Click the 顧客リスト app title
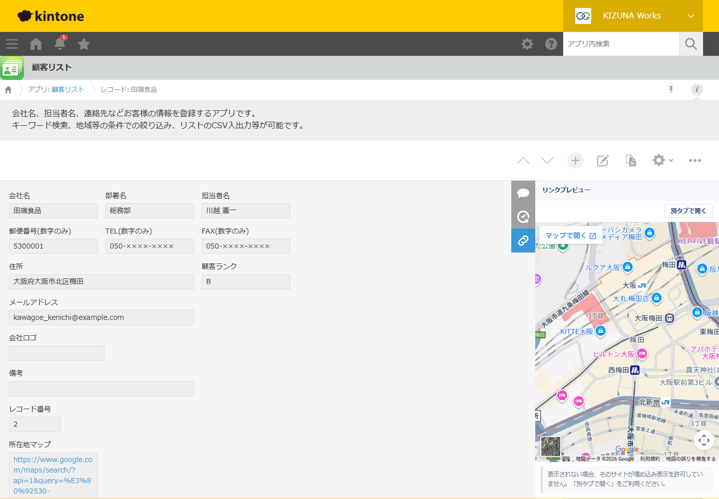Image resolution: width=719 pixels, height=499 pixels. point(52,67)
